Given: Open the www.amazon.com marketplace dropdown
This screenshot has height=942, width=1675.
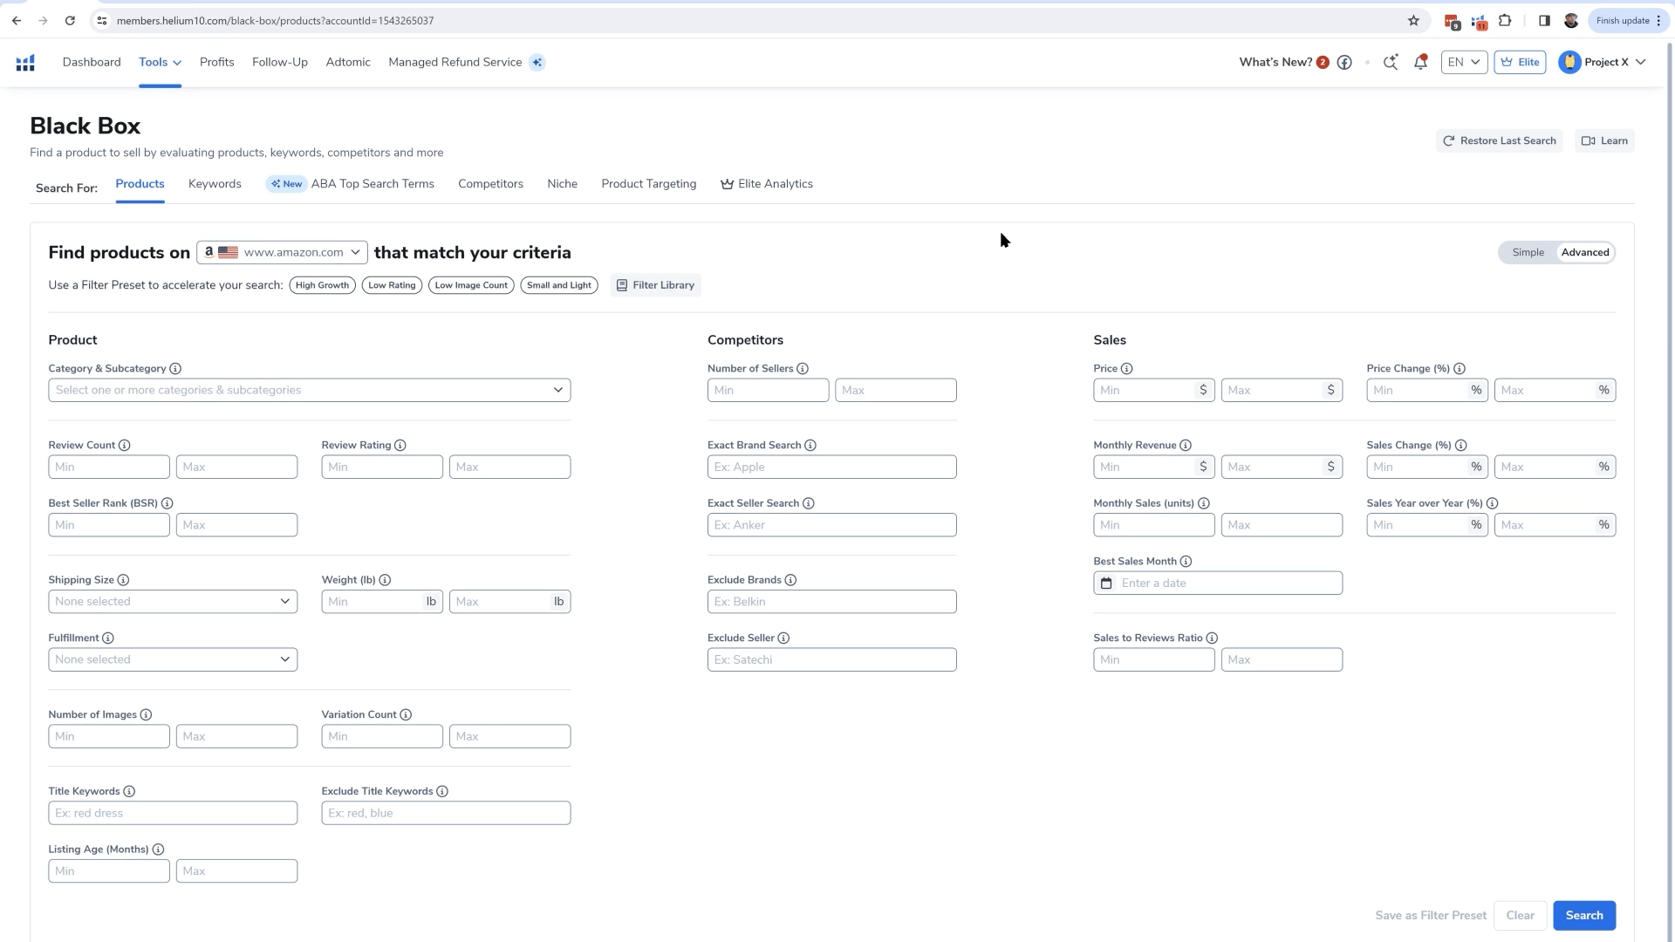Looking at the screenshot, I should pos(281,252).
